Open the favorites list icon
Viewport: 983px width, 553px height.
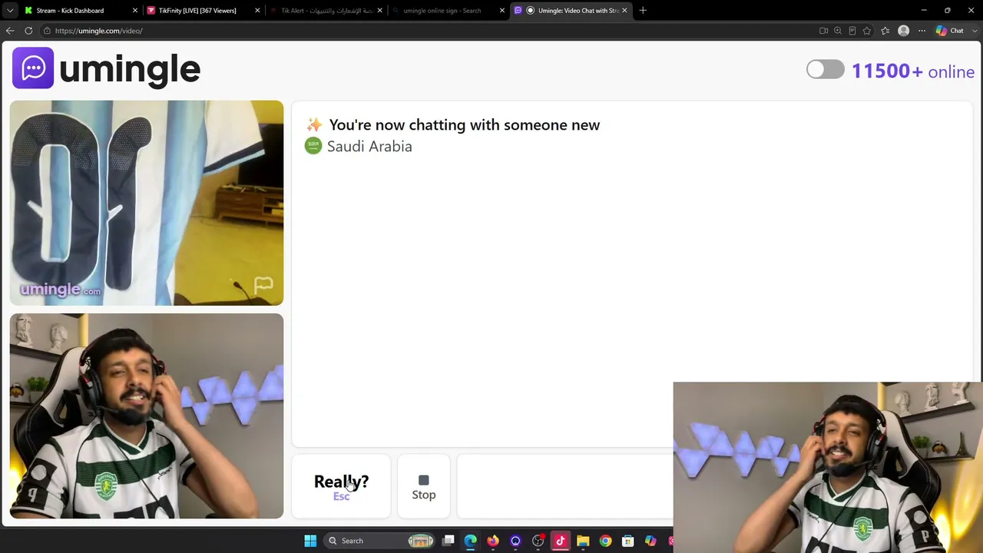point(885,31)
